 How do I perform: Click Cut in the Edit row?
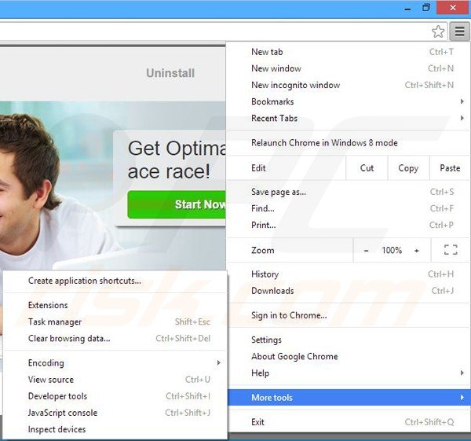367,168
